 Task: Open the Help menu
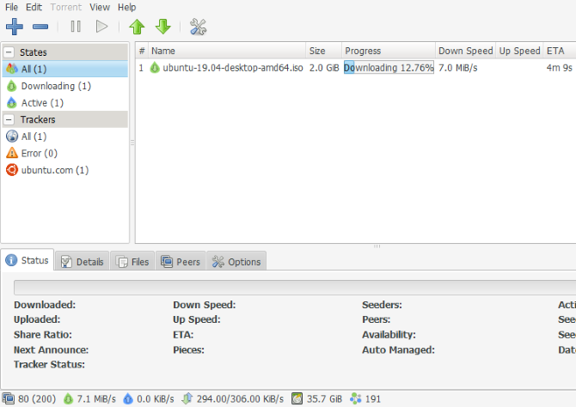pyautogui.click(x=126, y=7)
